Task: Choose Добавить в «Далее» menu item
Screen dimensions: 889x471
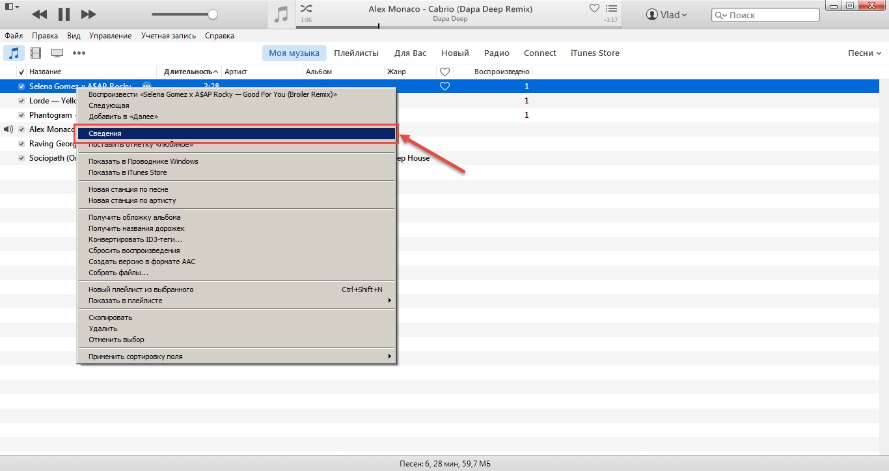Action: tap(237, 116)
